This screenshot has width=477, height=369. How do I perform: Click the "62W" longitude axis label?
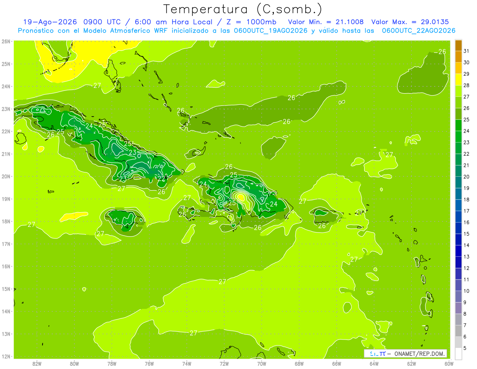pos(411,363)
